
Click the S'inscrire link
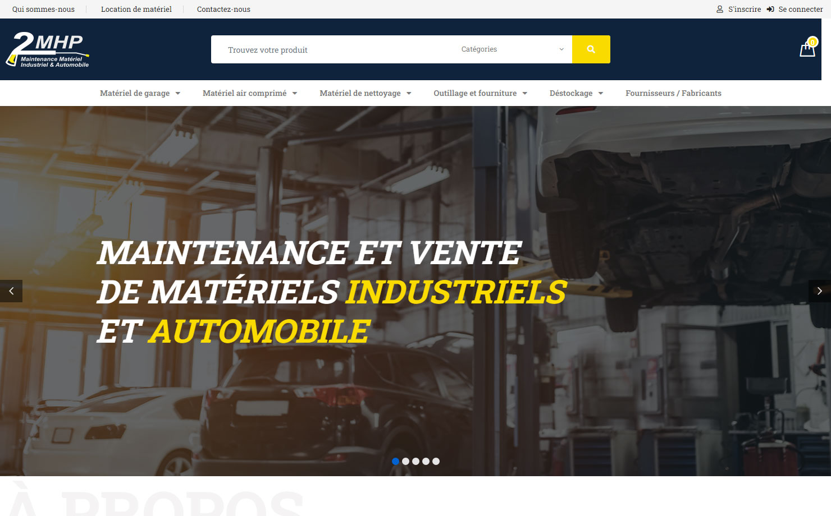click(x=745, y=9)
